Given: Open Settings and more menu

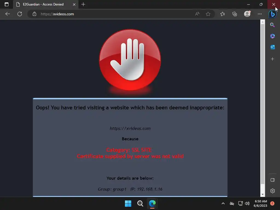Looking at the screenshot, I should tap(260, 14).
